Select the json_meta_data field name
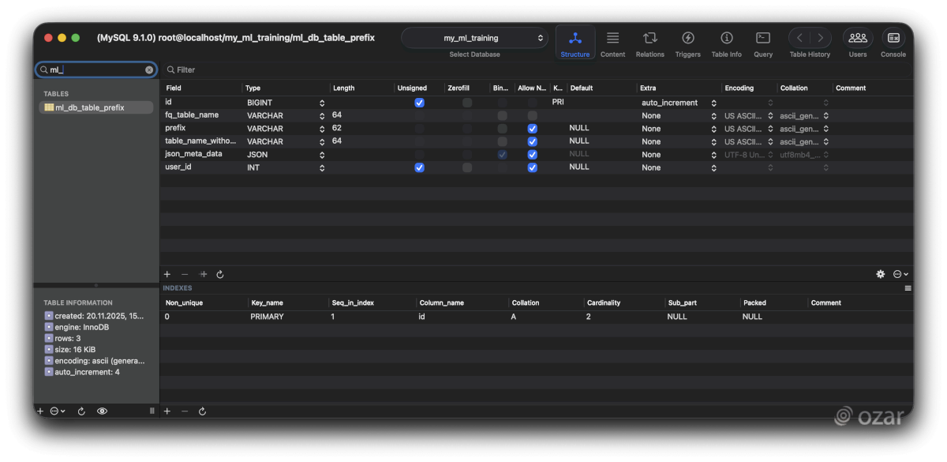This screenshot has height=462, width=947. click(x=193, y=154)
